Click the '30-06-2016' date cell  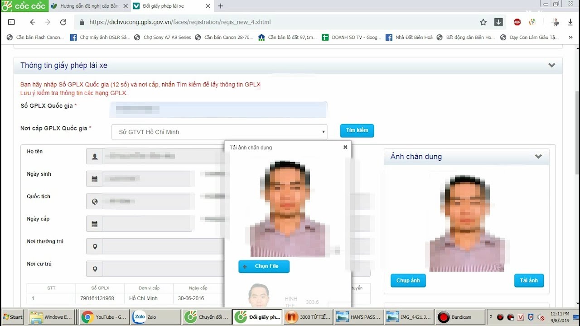198,298
